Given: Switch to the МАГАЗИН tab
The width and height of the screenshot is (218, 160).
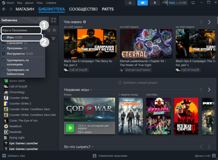Looking at the screenshot, I should coord(25,9).
